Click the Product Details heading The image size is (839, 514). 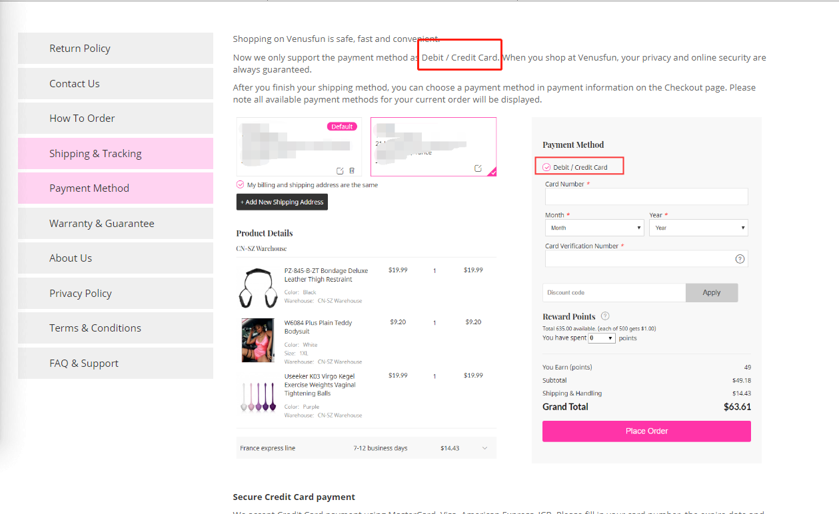[265, 233]
